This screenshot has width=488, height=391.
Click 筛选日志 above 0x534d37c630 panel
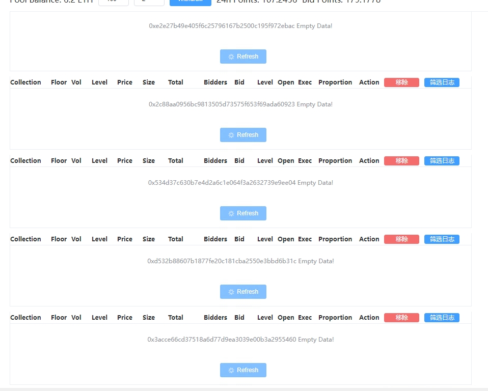coord(442,161)
